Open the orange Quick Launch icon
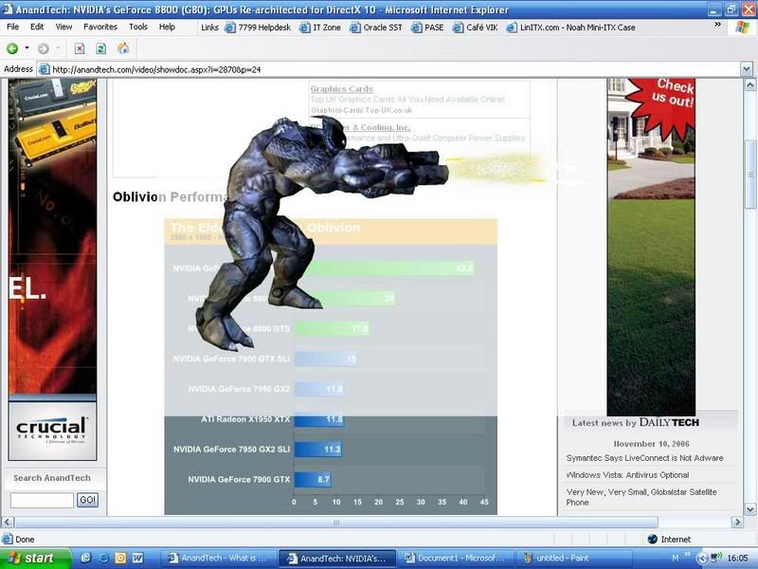This screenshot has width=758, height=569. point(120,558)
